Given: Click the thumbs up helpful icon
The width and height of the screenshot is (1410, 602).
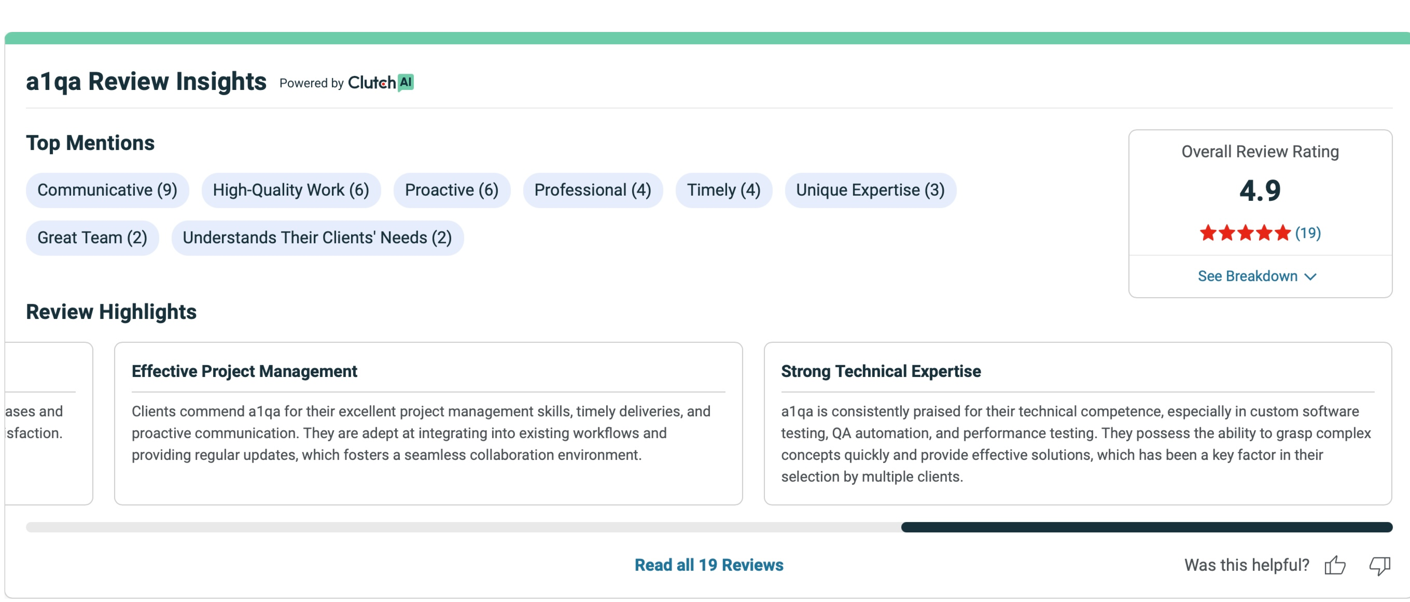Looking at the screenshot, I should pos(1335,565).
